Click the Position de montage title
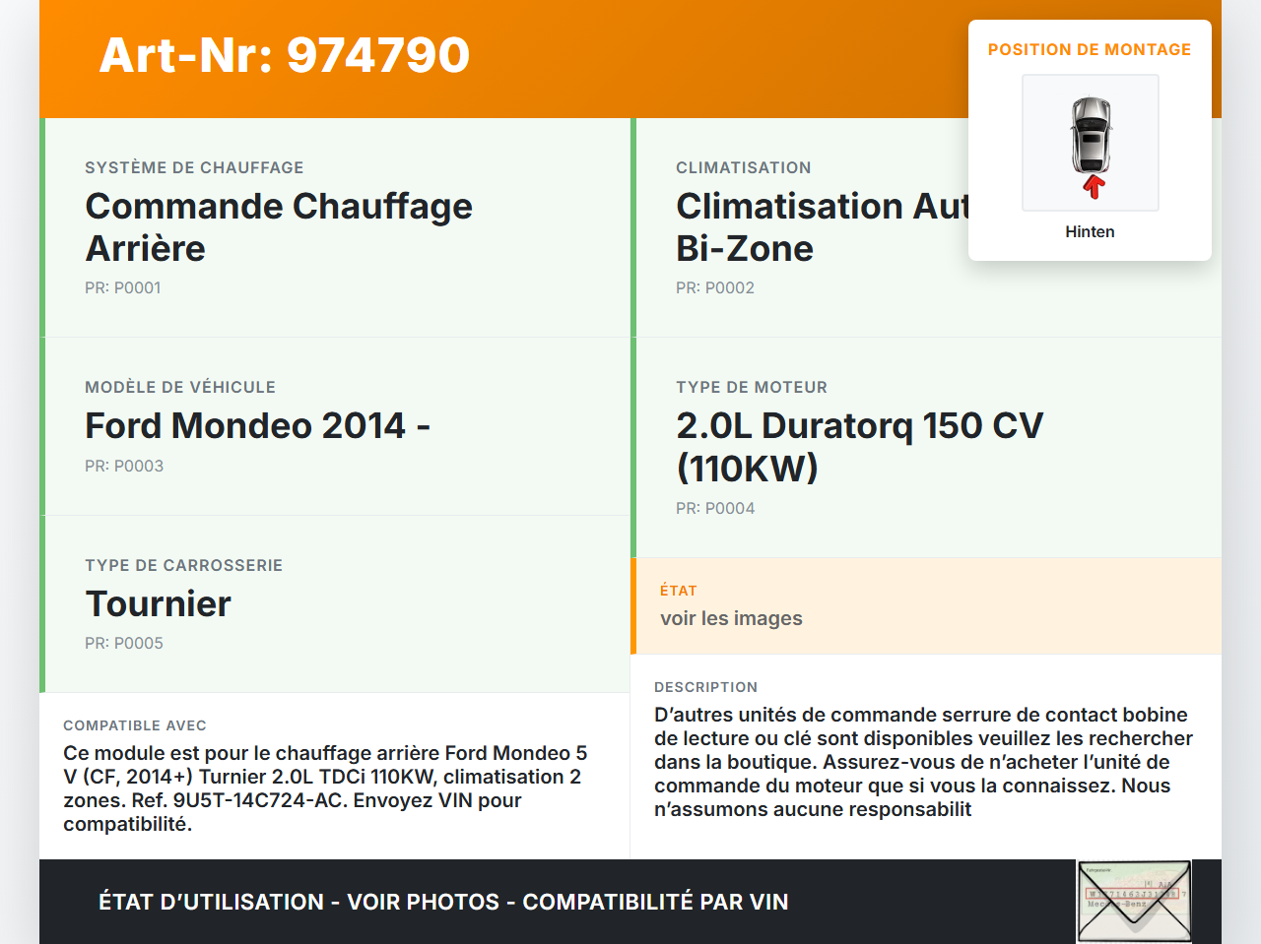Viewport: 1261px width, 944px height. [1090, 49]
